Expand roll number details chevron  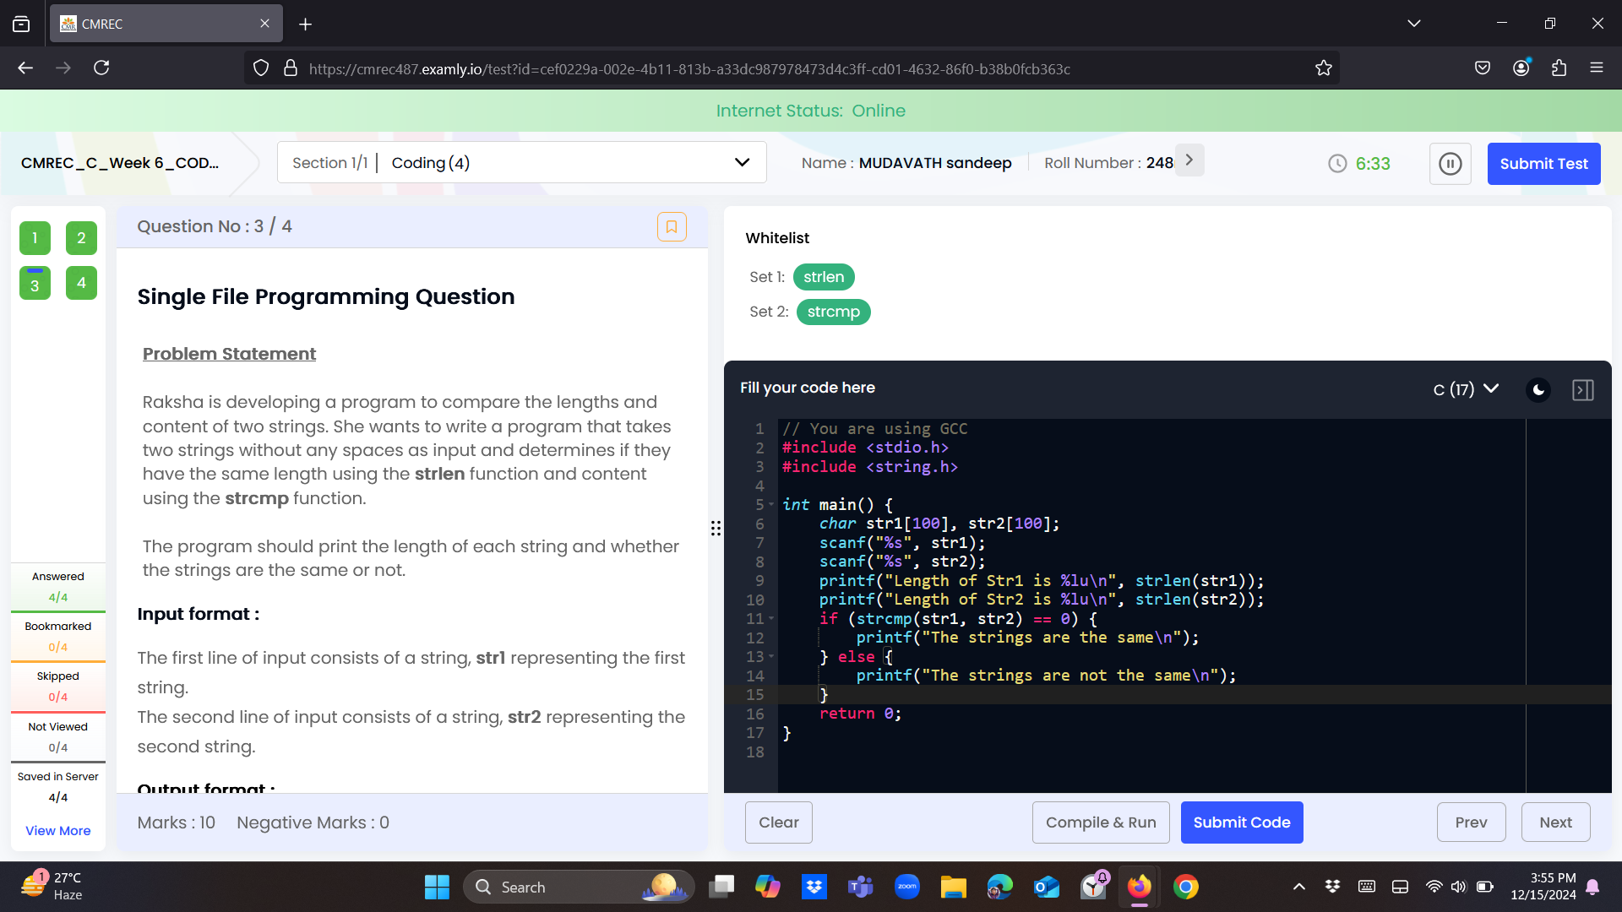click(x=1189, y=160)
